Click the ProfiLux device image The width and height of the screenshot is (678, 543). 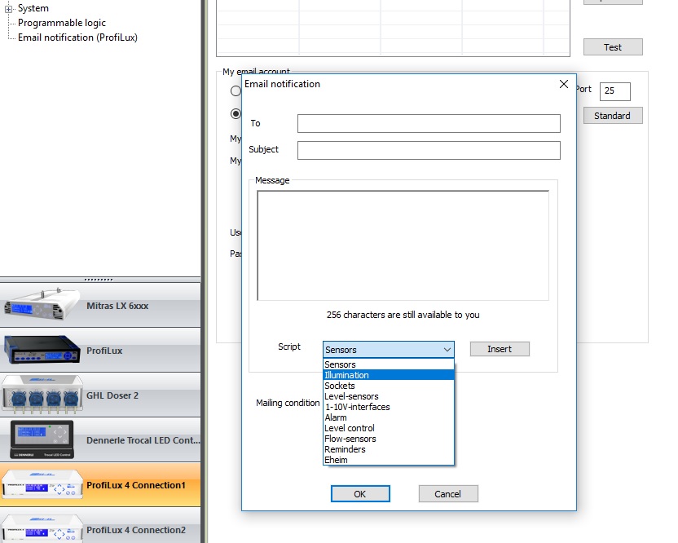click(x=42, y=349)
